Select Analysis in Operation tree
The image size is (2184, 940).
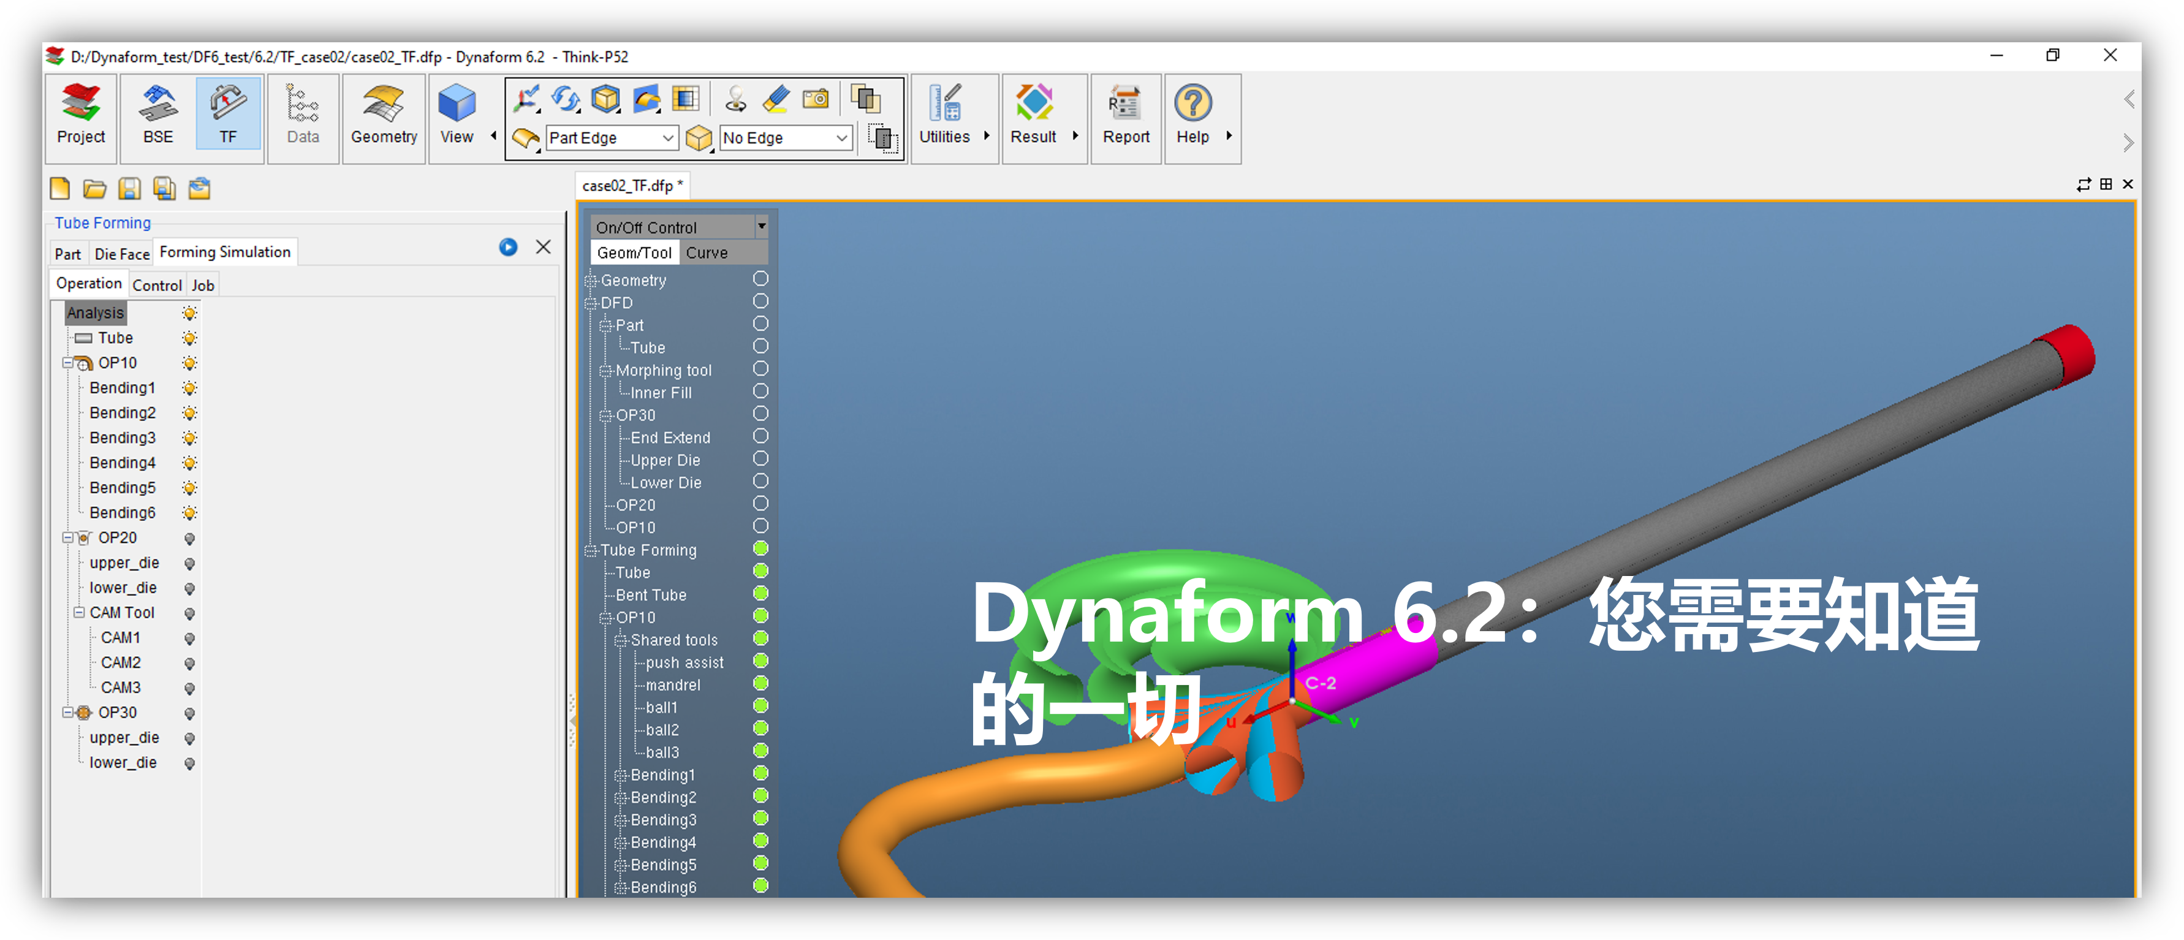pyautogui.click(x=95, y=313)
